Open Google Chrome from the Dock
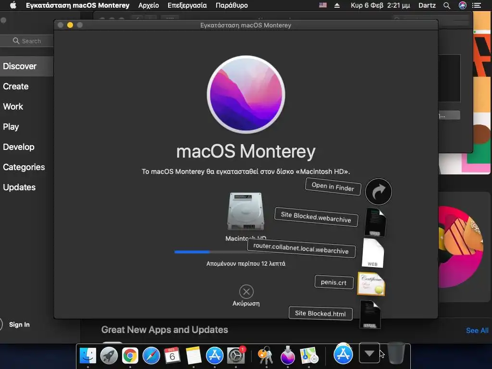 tap(130, 356)
